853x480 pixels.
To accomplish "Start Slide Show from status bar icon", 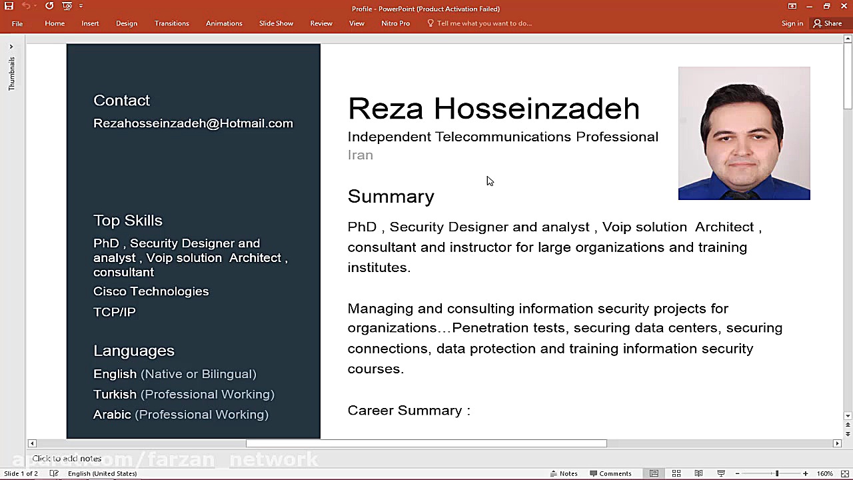I will [721, 473].
